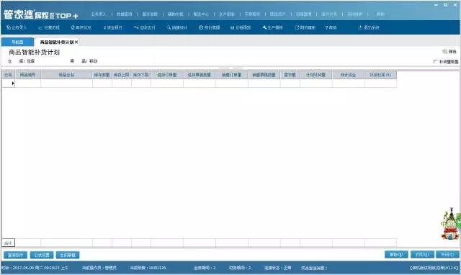
Task: Click the 库存状况 toolbar icon
Action: [x=81, y=27]
